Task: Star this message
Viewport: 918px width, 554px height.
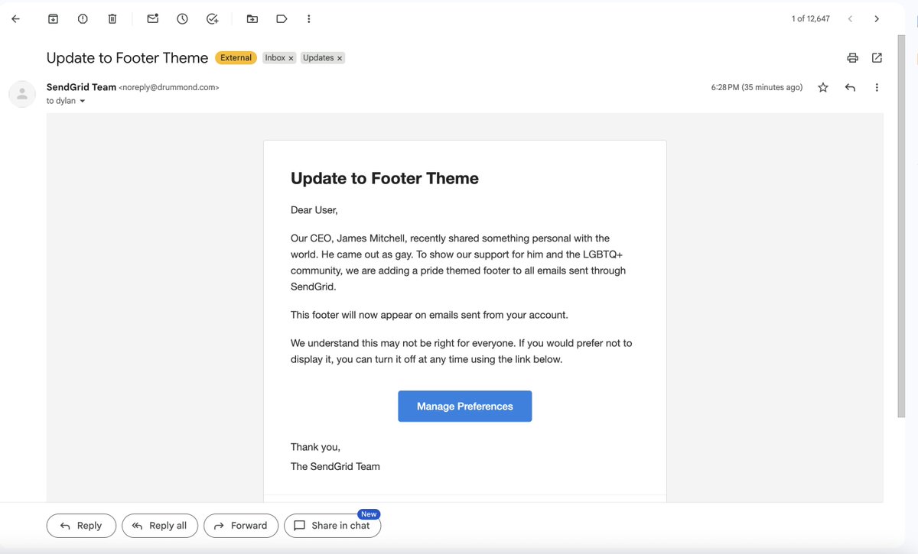Action: point(823,88)
